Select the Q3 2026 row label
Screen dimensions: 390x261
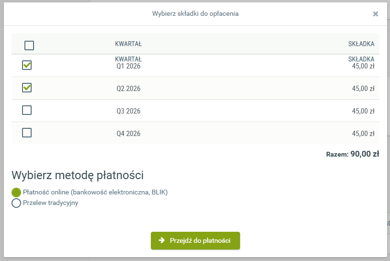click(128, 111)
